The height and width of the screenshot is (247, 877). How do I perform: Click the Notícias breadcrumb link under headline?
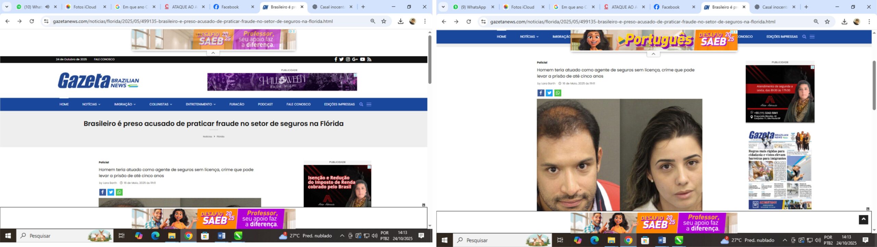(x=207, y=137)
